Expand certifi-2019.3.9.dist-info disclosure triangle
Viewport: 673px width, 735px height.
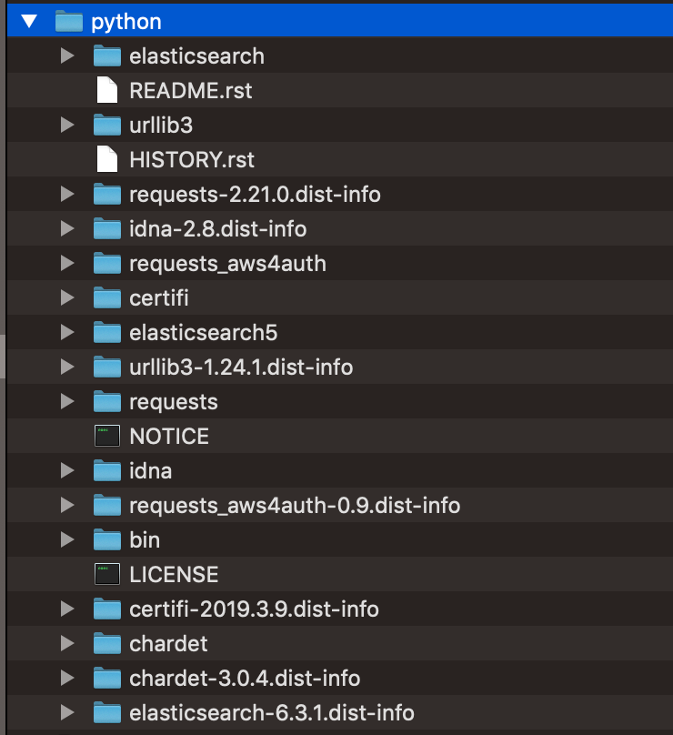pos(67,609)
